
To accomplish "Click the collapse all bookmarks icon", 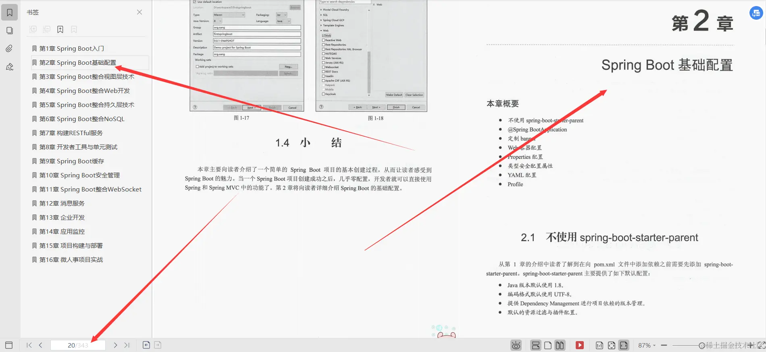I will tap(47, 29).
